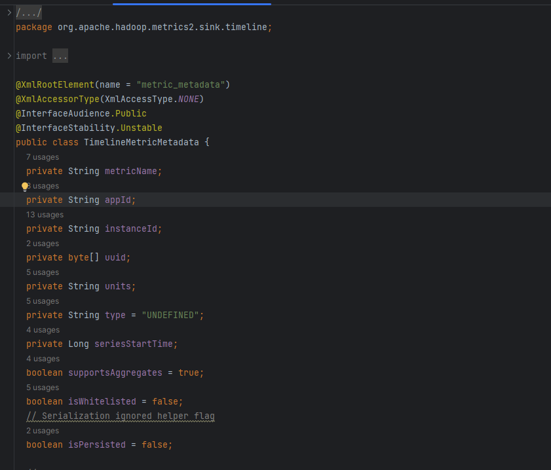Place caret on 'seriesStartTime' field
The image size is (551, 470).
134,344
